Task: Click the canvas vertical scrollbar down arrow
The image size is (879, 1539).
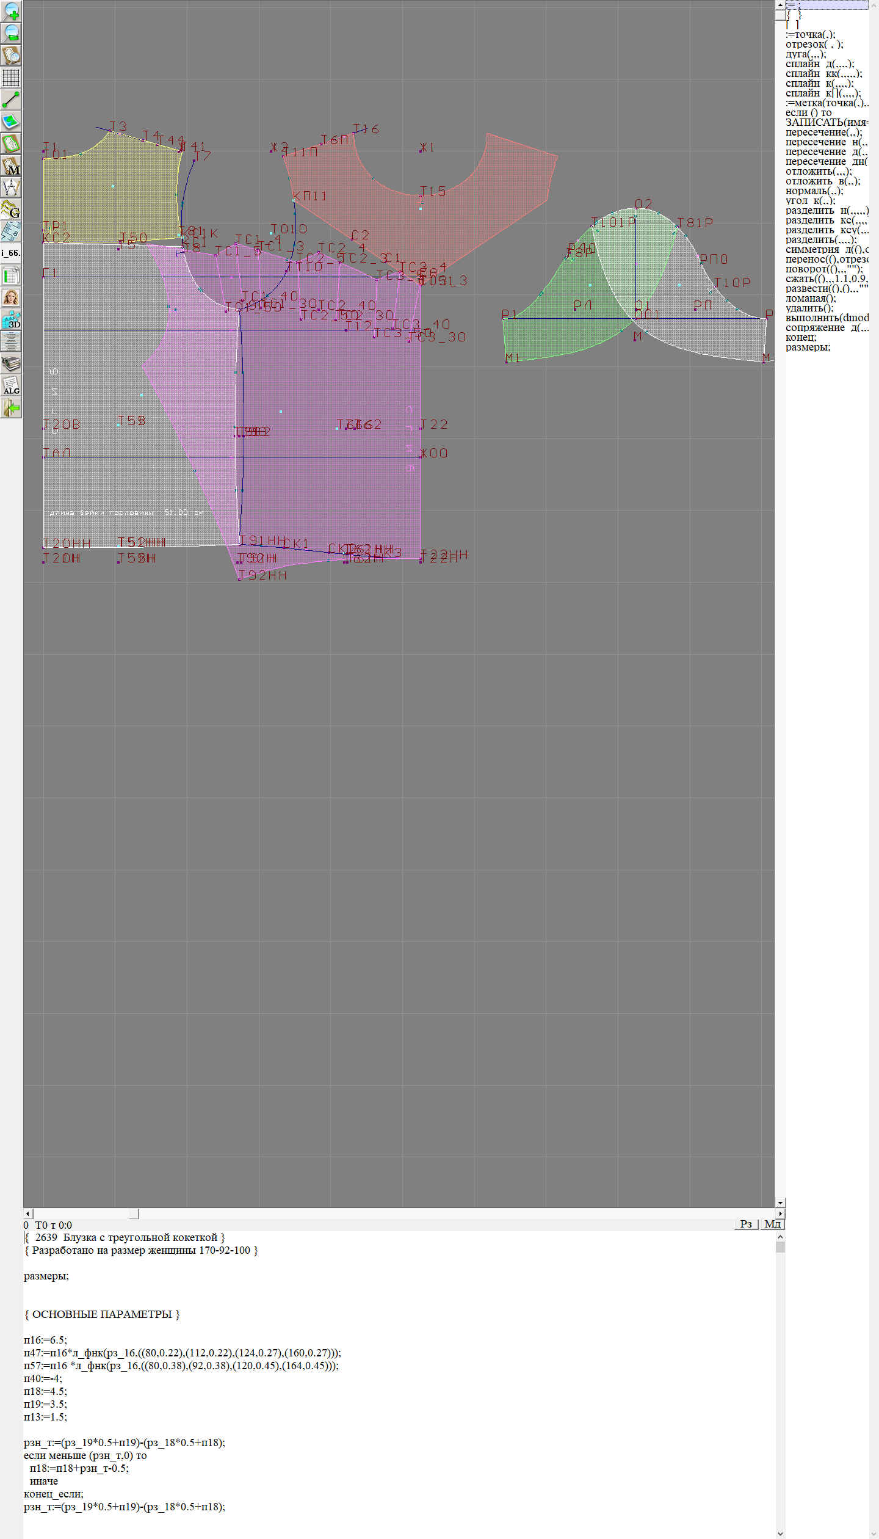Action: coord(780,1202)
